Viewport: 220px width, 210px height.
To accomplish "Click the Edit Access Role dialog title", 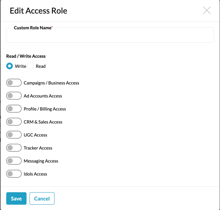I will [x=38, y=11].
